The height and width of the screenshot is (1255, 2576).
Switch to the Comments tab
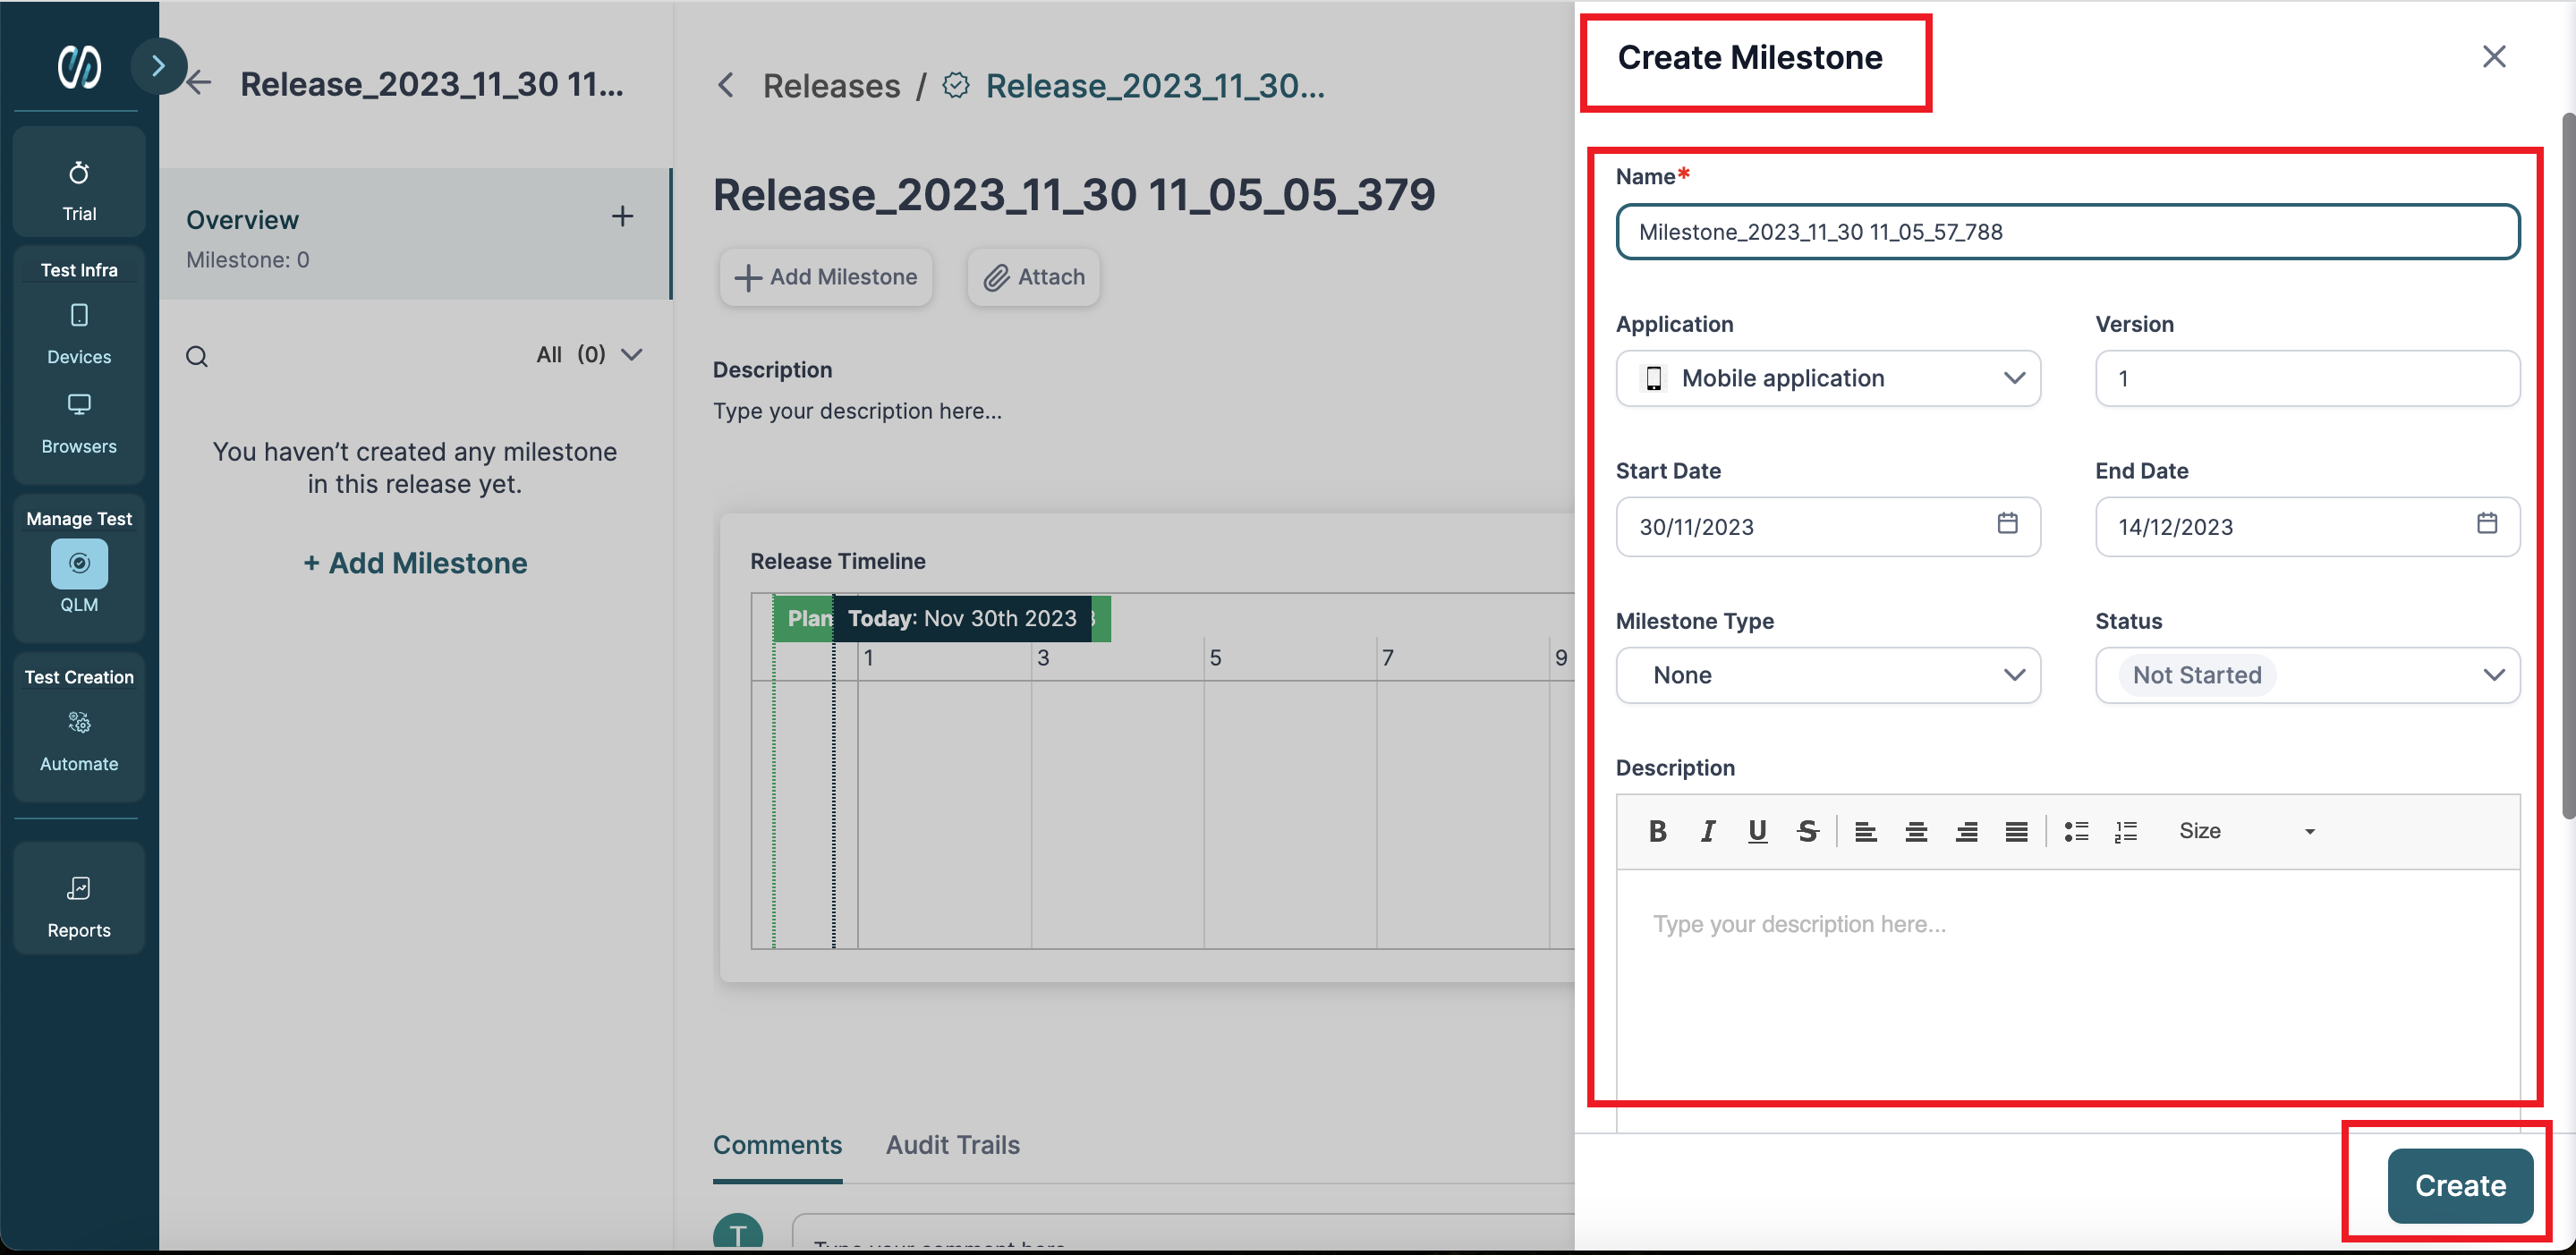[777, 1145]
